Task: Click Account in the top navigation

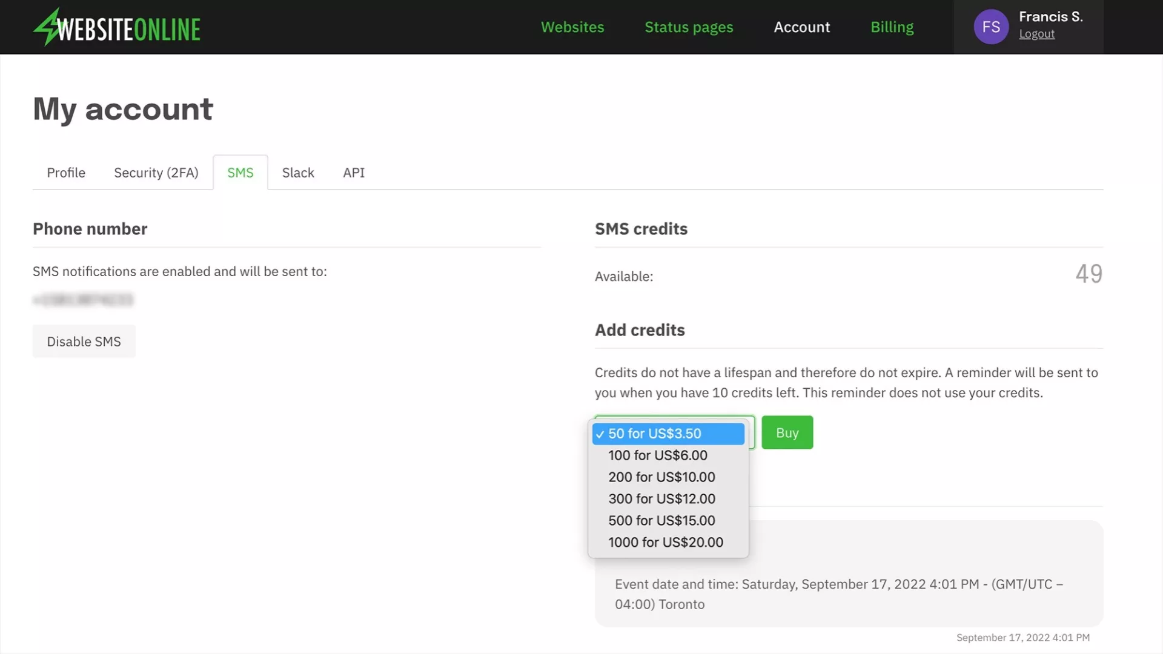Action: click(x=801, y=27)
